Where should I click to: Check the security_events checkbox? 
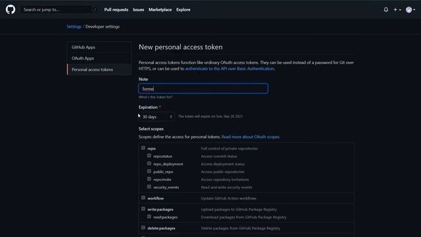[149, 187]
